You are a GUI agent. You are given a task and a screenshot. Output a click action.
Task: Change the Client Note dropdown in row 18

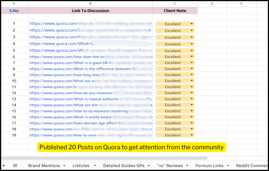[175, 129]
